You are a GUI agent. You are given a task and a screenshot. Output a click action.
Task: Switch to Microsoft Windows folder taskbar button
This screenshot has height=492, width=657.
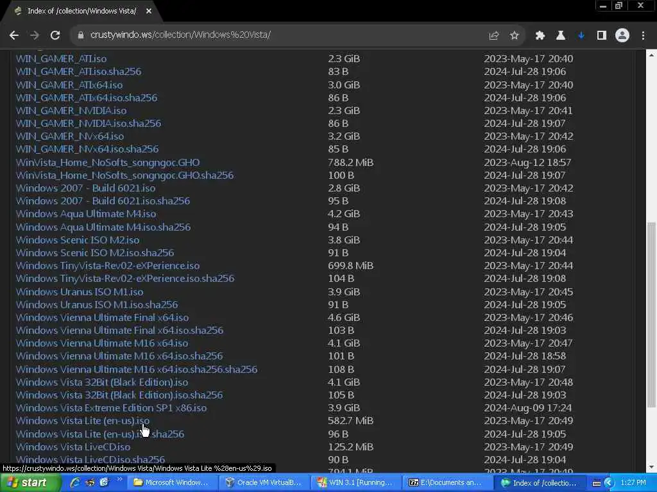171,483
